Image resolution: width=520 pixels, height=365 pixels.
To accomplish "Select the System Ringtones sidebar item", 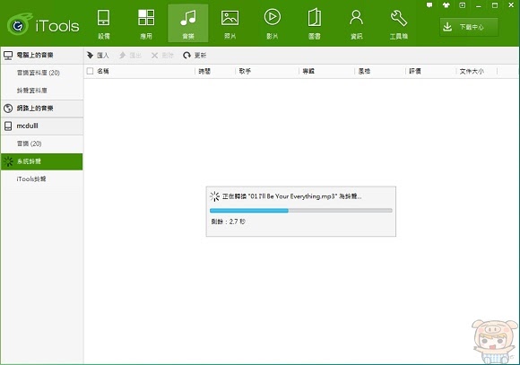I will [42, 161].
